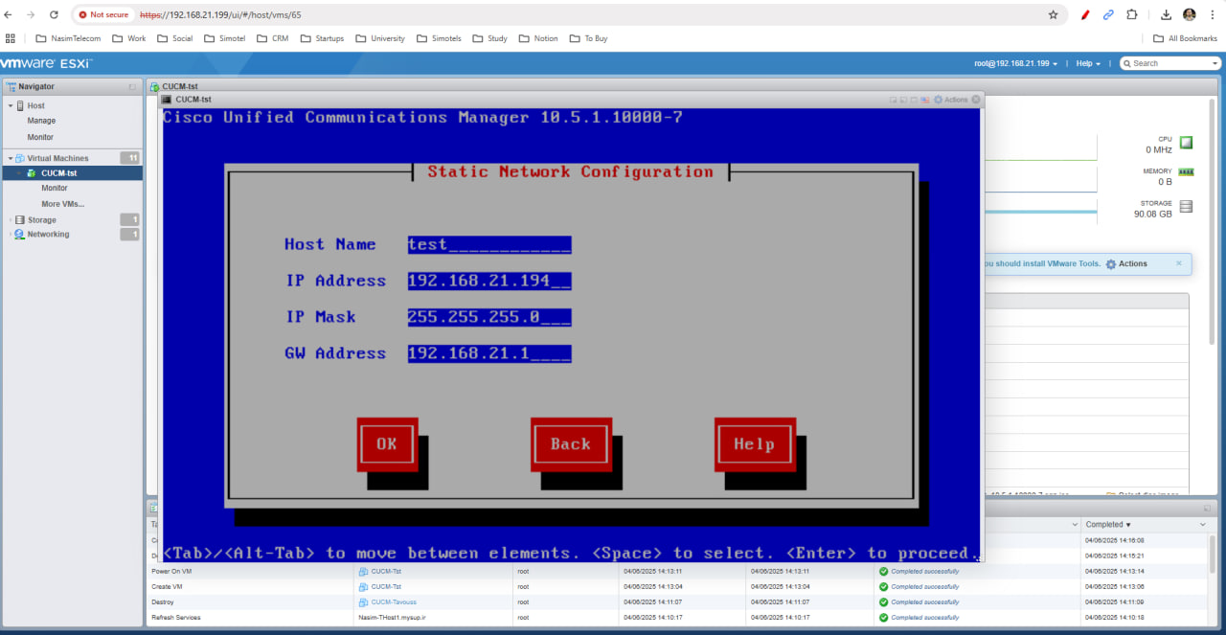This screenshot has width=1226, height=635.
Task: Click the browser back arrow
Action: point(9,14)
